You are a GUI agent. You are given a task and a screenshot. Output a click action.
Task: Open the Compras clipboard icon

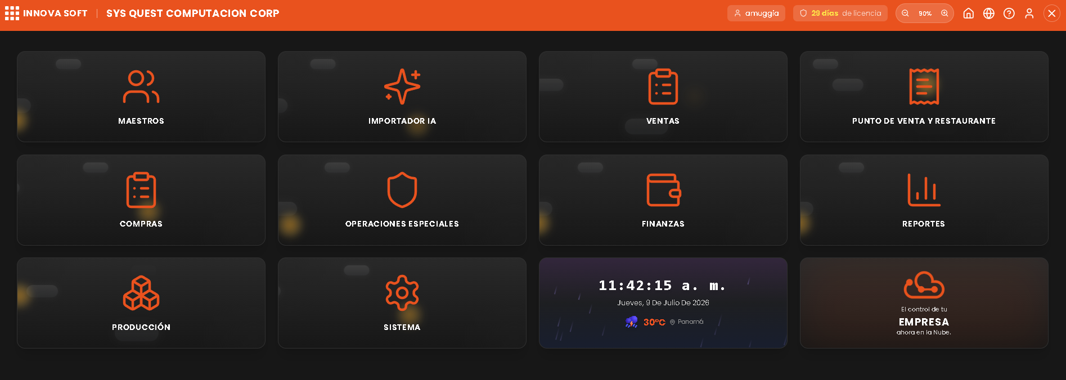(141, 190)
